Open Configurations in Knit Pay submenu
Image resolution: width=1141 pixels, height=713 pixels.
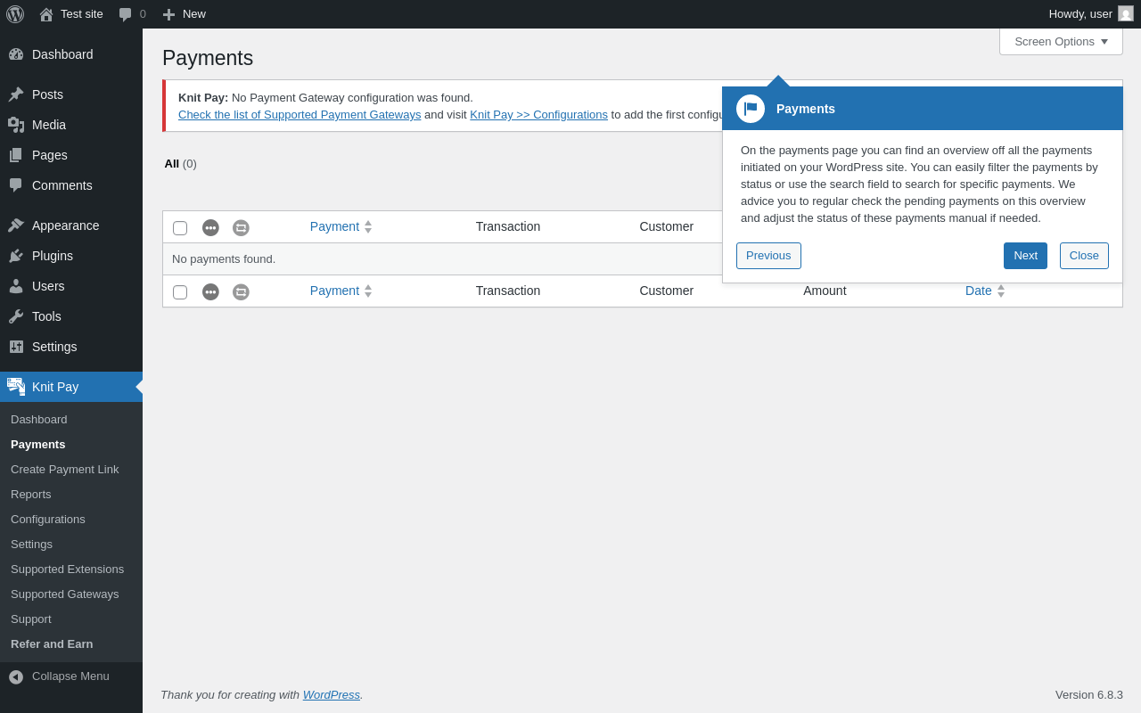(48, 519)
